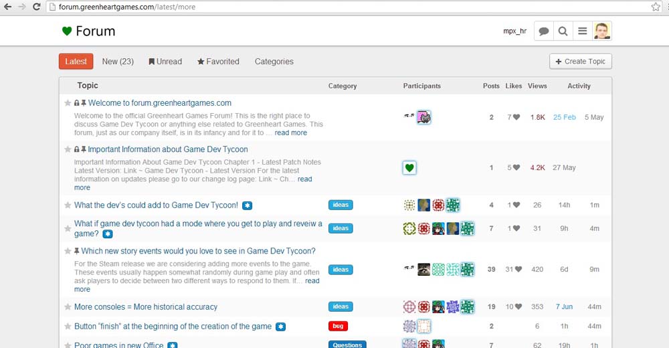669x348 pixels.
Task: Click the browser back arrow
Action: [8, 7]
